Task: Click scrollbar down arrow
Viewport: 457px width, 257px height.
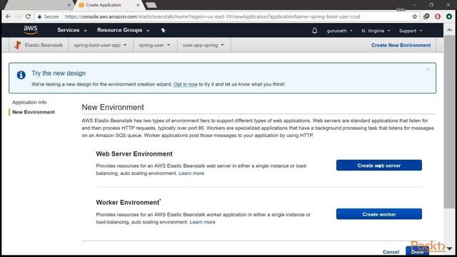Action: pyautogui.click(x=449, y=248)
